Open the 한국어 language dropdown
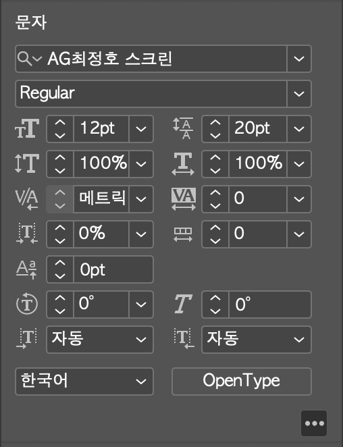This screenshot has width=343, height=447. [x=84, y=382]
